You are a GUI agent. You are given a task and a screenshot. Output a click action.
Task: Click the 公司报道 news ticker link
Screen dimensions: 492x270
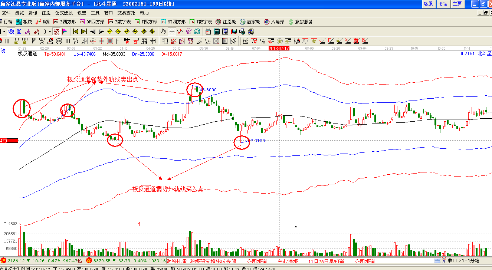pyautogui.click(x=257, y=261)
